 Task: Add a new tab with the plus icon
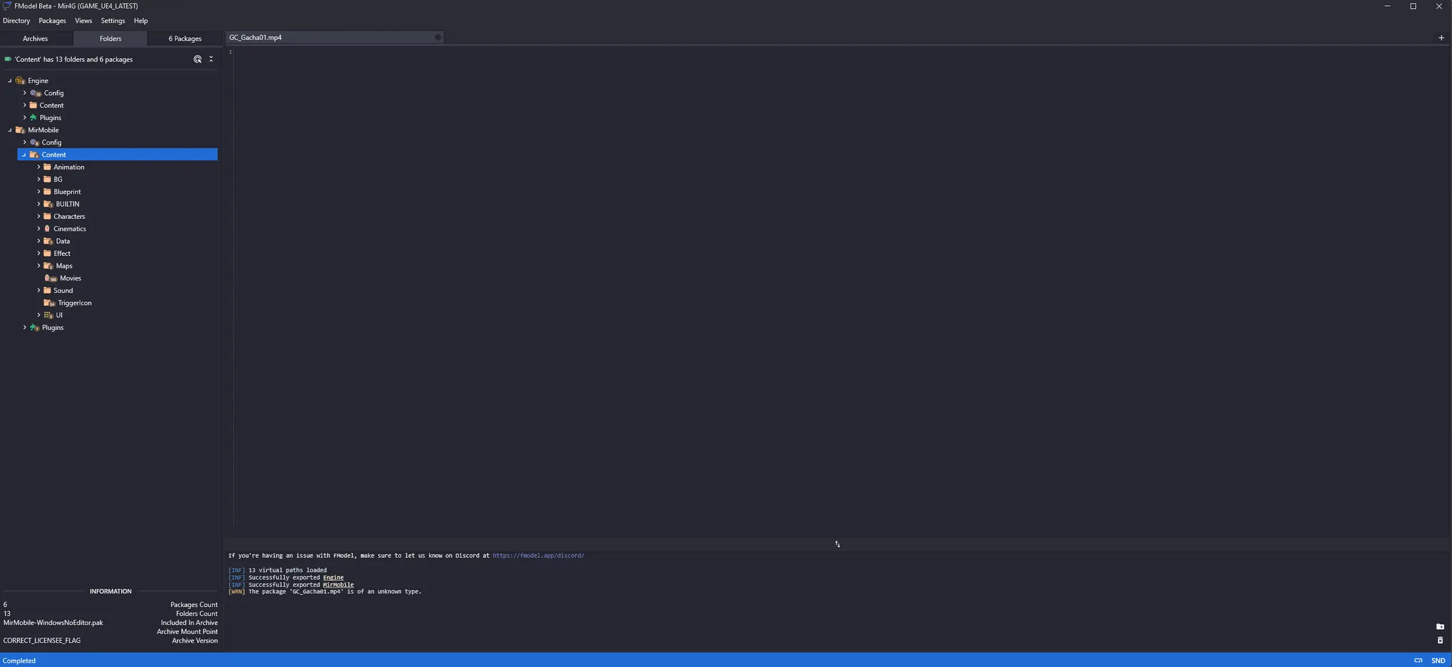pyautogui.click(x=1441, y=38)
